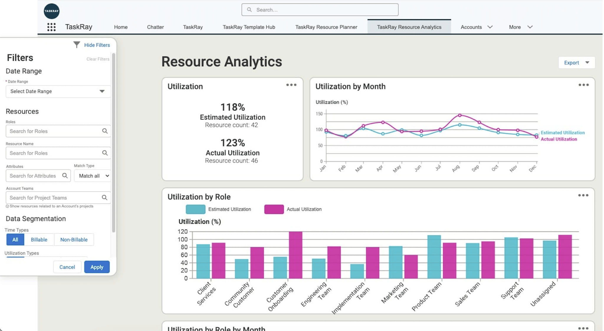This screenshot has width=604, height=331.
Task: Select TaskRay Resource Analytics tab
Action: (409, 27)
